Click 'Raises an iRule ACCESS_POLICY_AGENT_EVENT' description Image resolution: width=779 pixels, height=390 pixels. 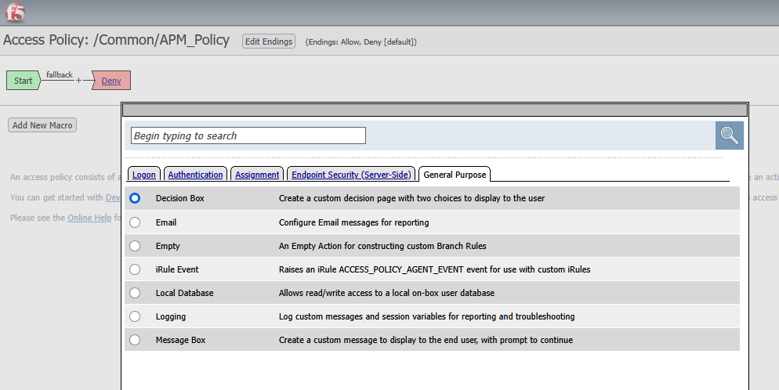[435, 269]
